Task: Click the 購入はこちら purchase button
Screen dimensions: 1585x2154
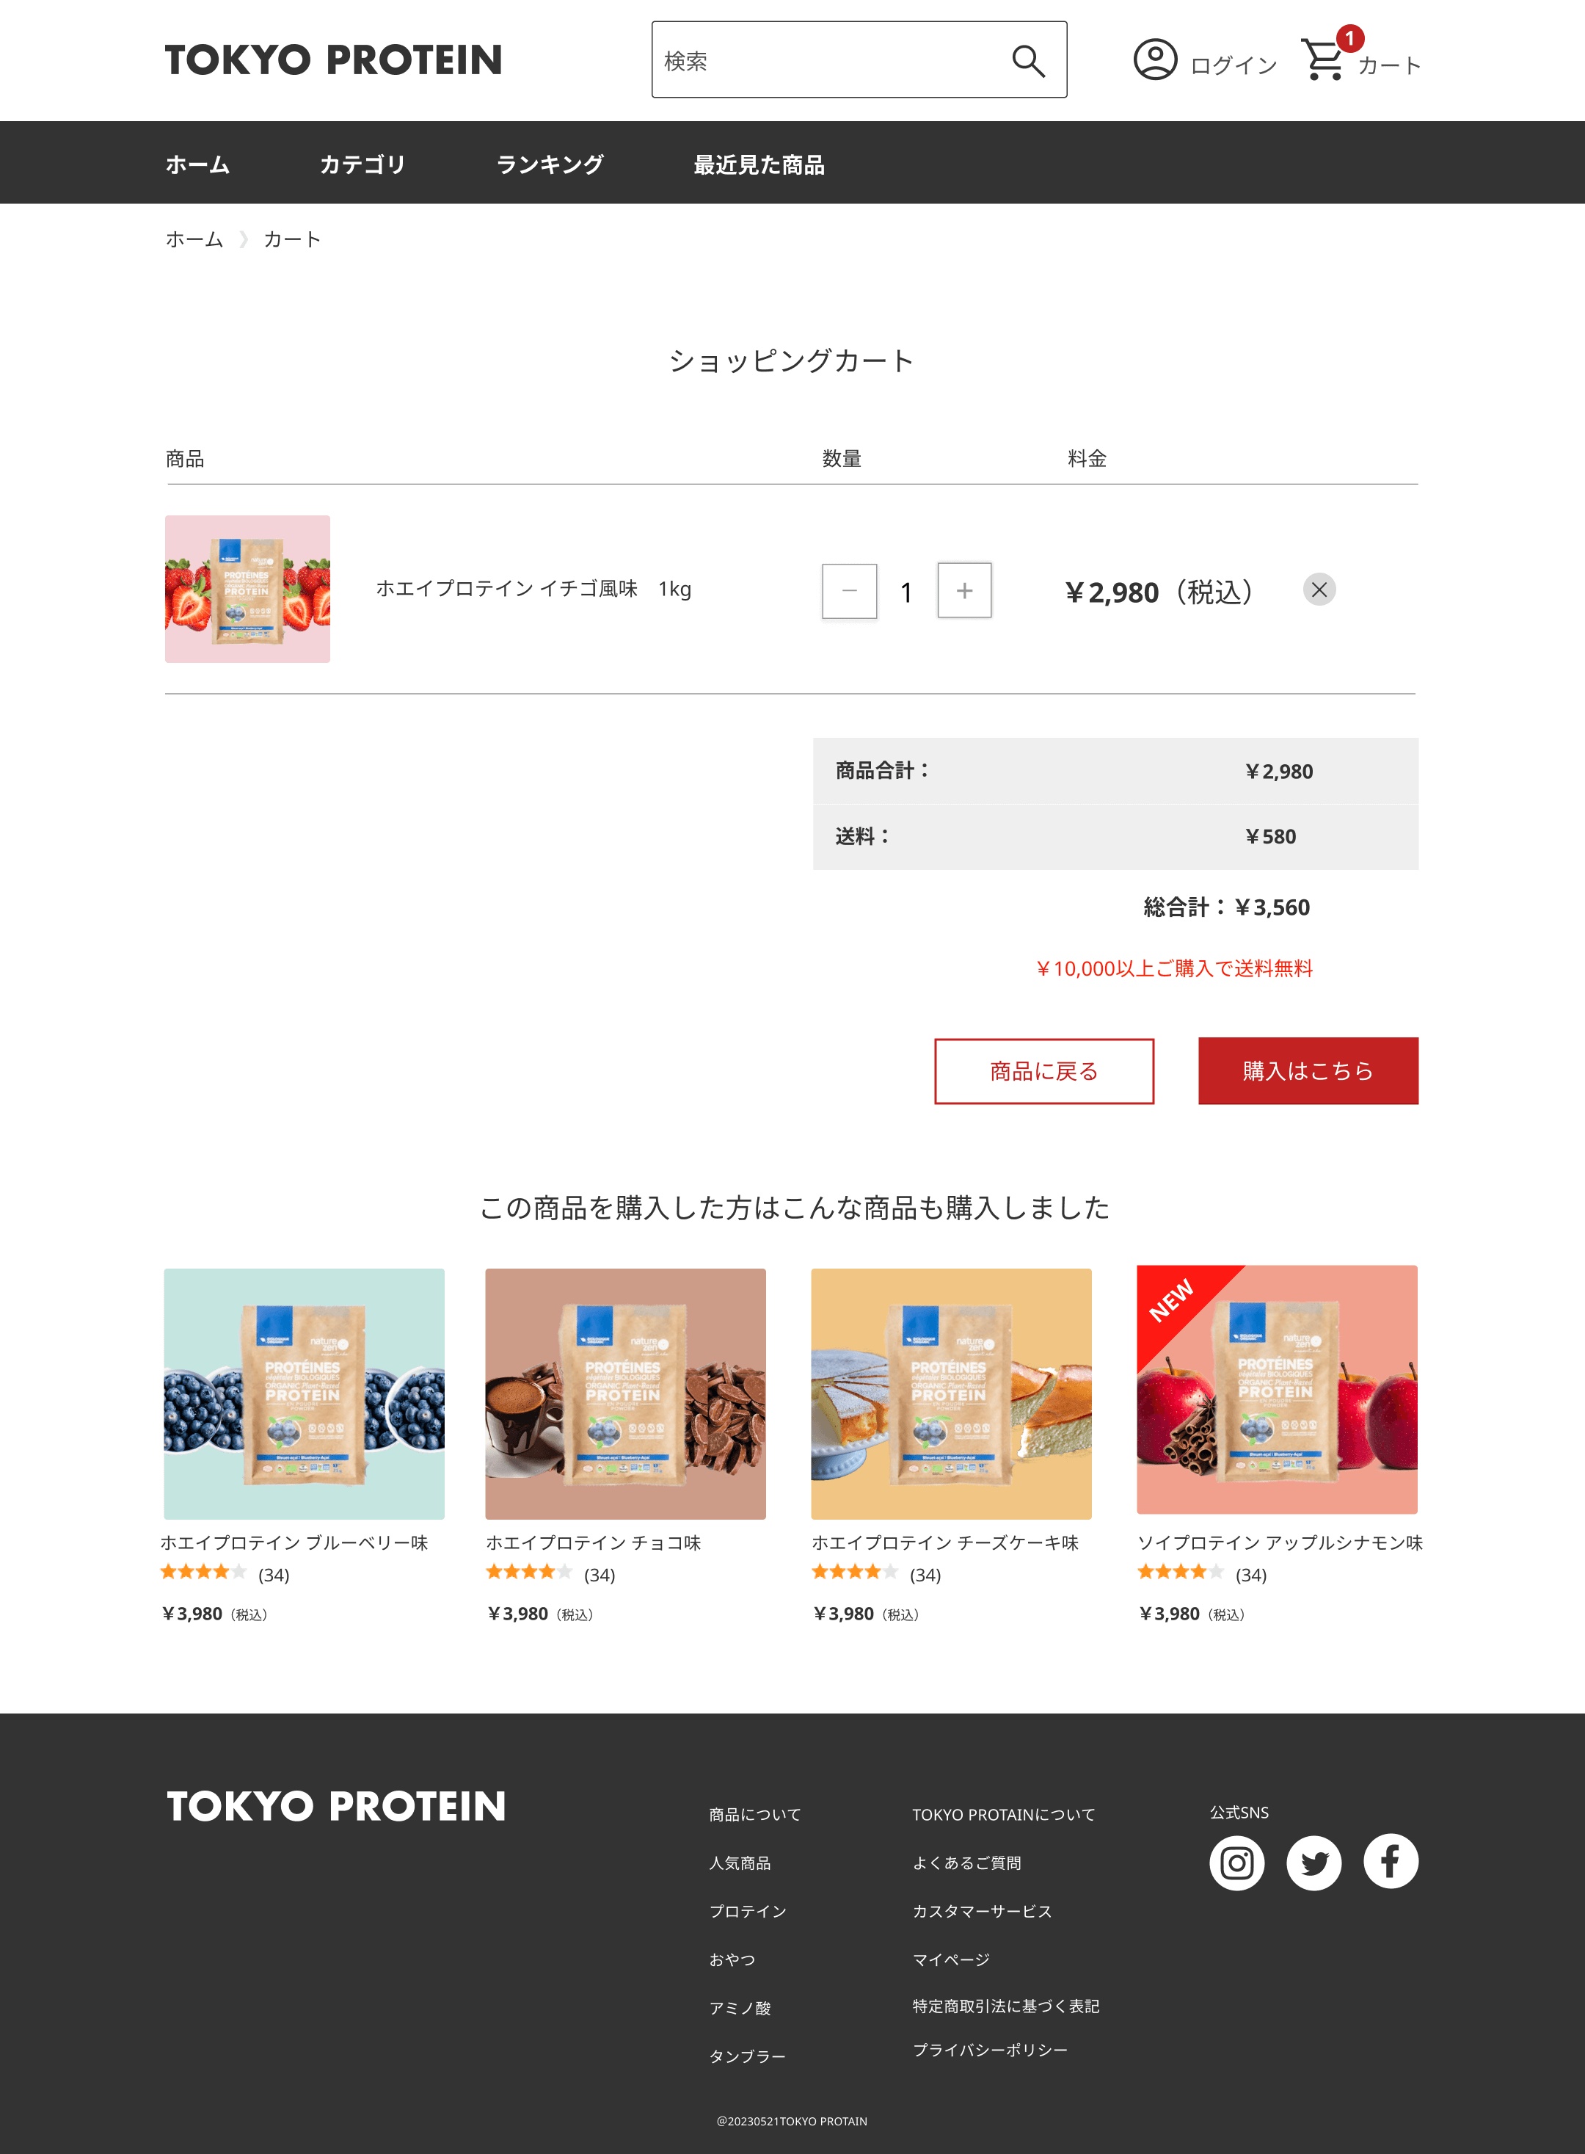Action: (1308, 1070)
